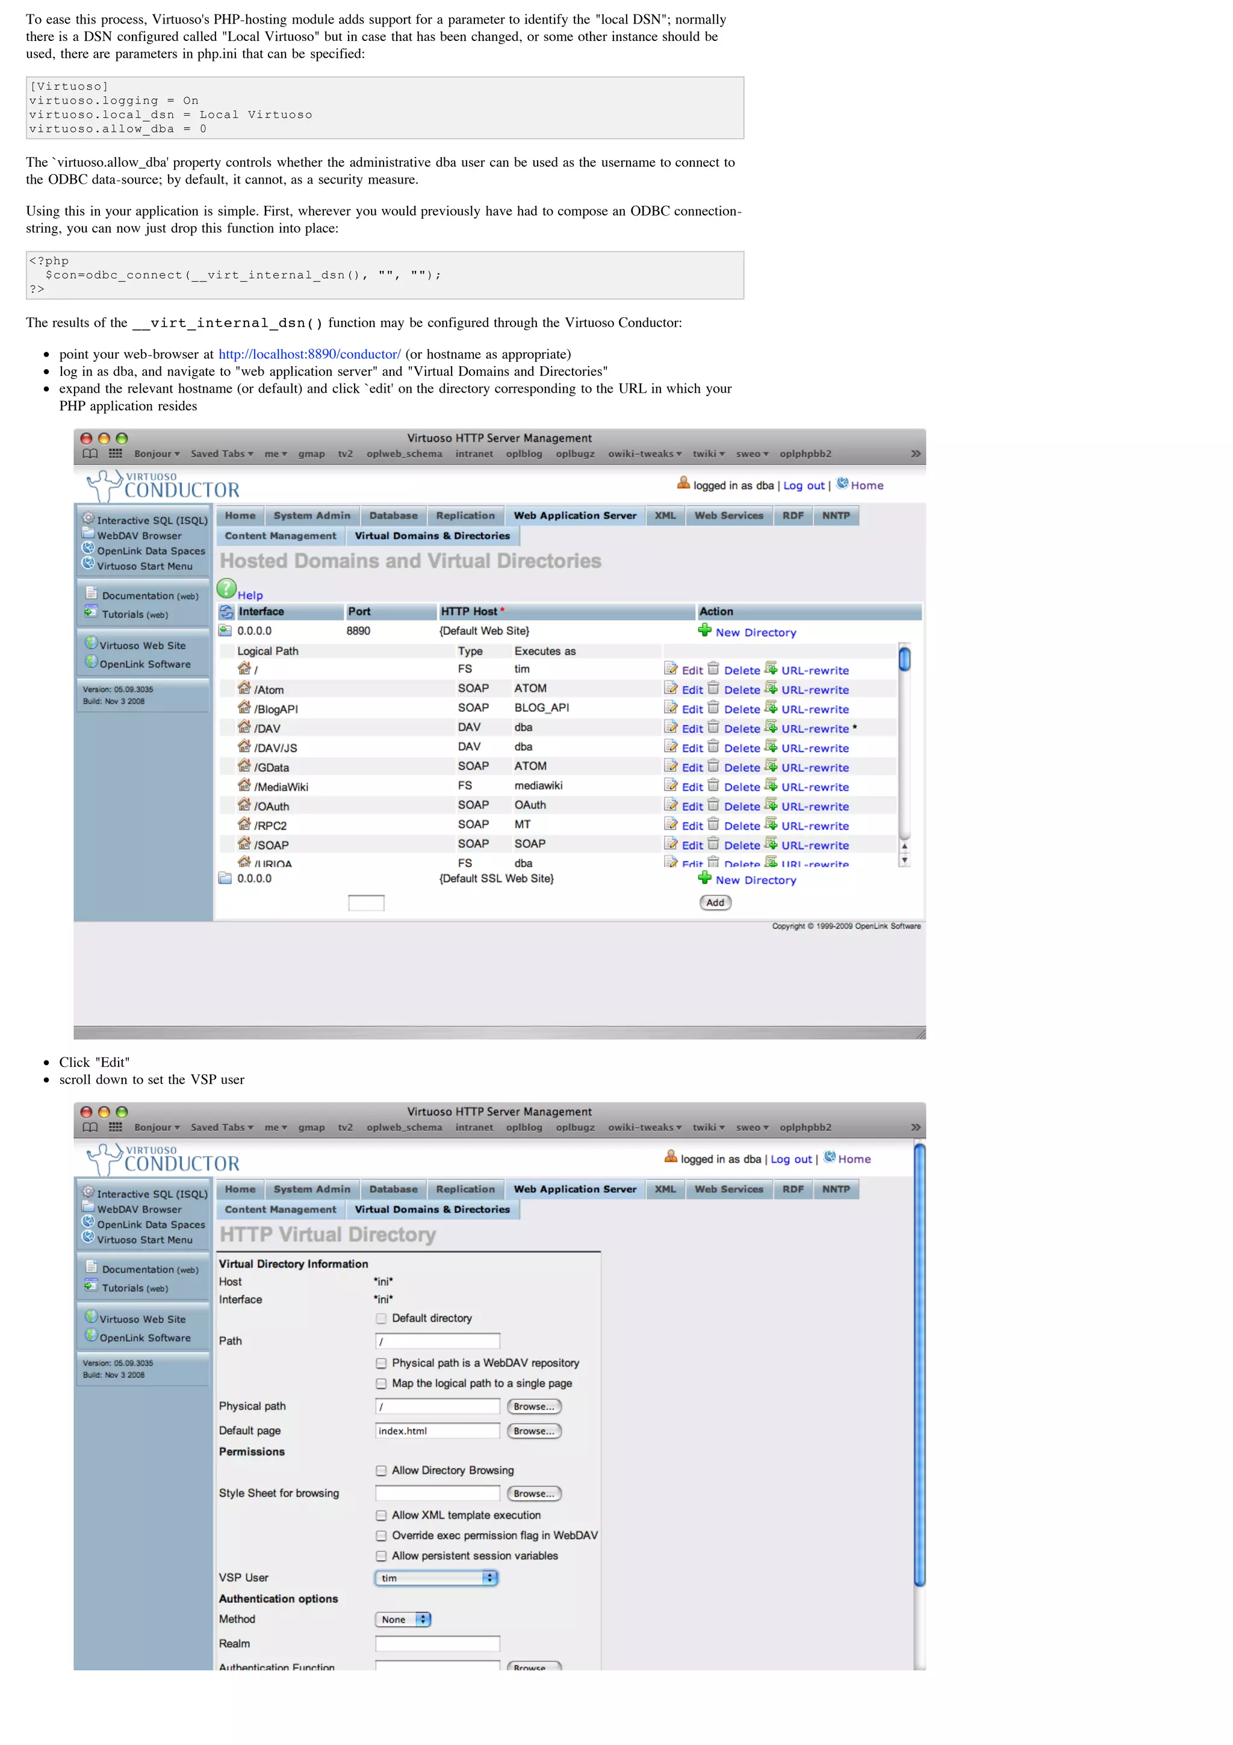The image size is (1233, 1745).
Task: Open Content Management subtab on Hosted Domains page
Action: (281, 536)
